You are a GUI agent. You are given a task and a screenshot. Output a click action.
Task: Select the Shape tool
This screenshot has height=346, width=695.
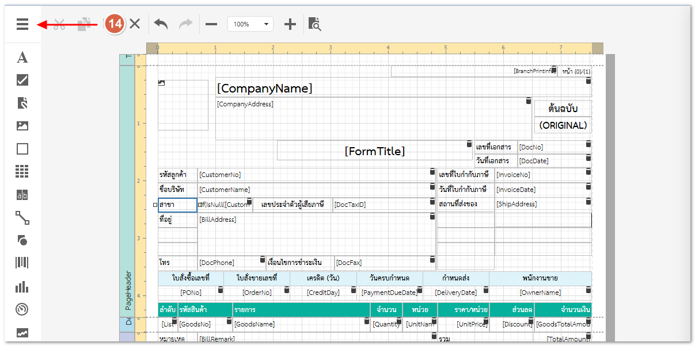pyautogui.click(x=22, y=240)
